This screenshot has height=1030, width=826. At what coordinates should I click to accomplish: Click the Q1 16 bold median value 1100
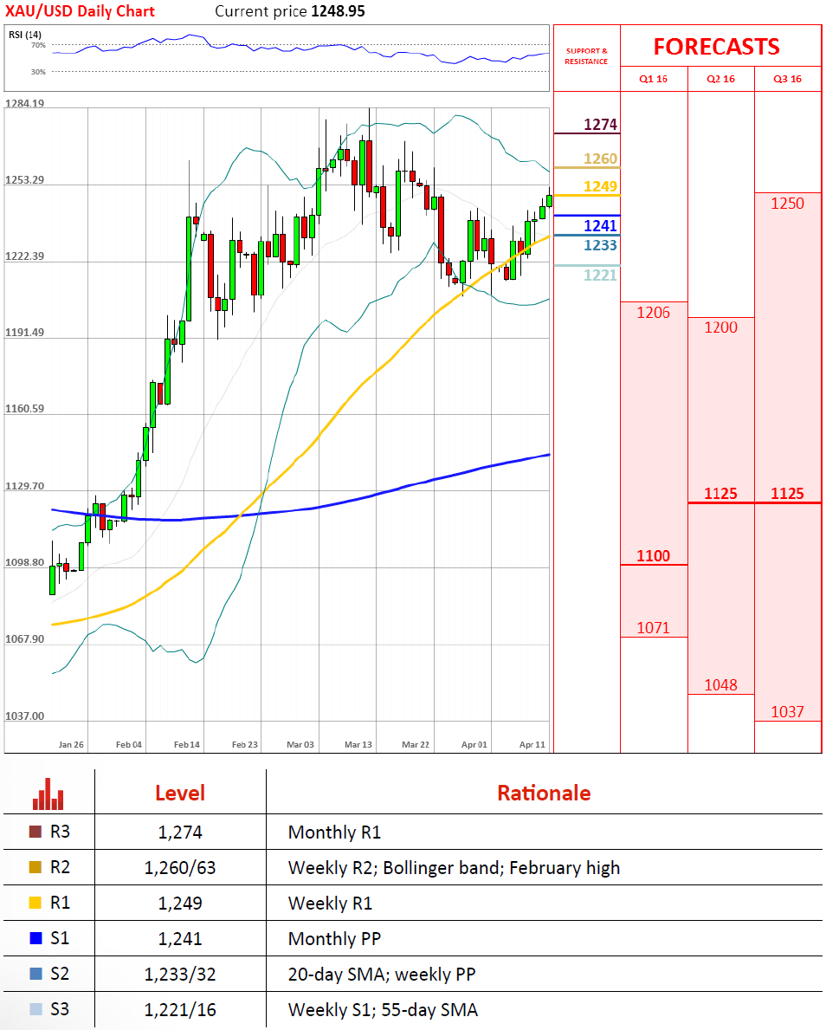coord(653,556)
